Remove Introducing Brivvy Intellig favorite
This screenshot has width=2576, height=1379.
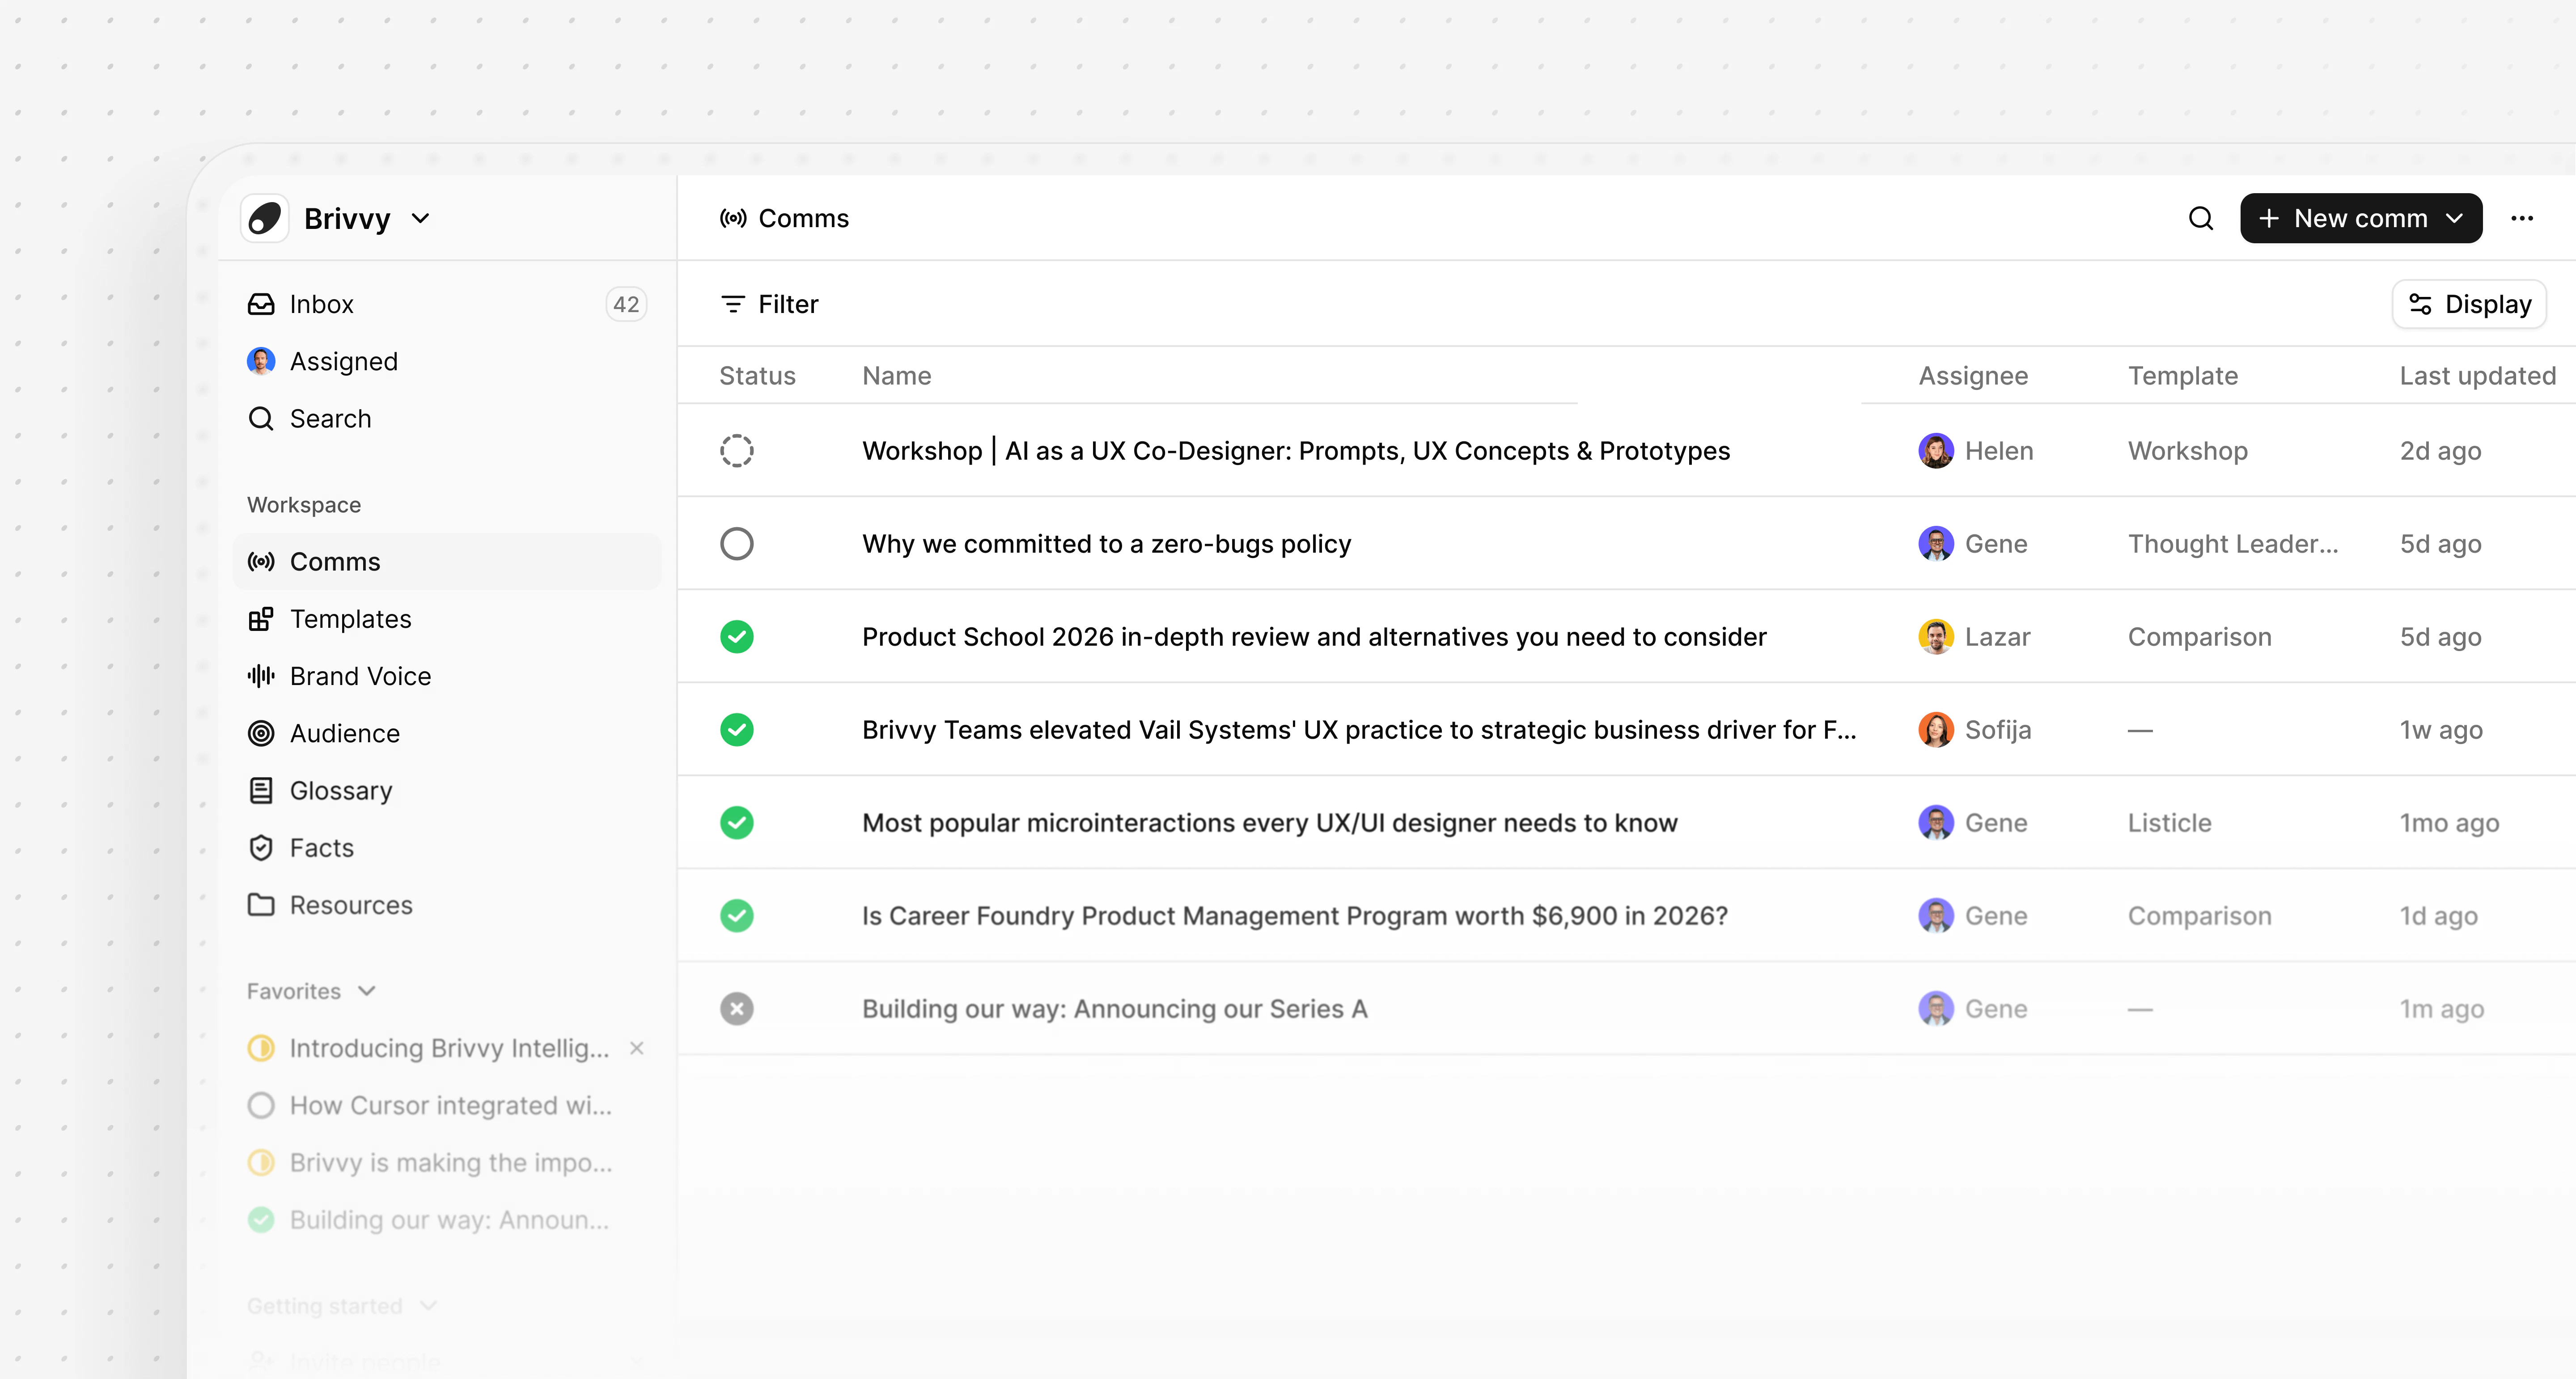tap(636, 1048)
